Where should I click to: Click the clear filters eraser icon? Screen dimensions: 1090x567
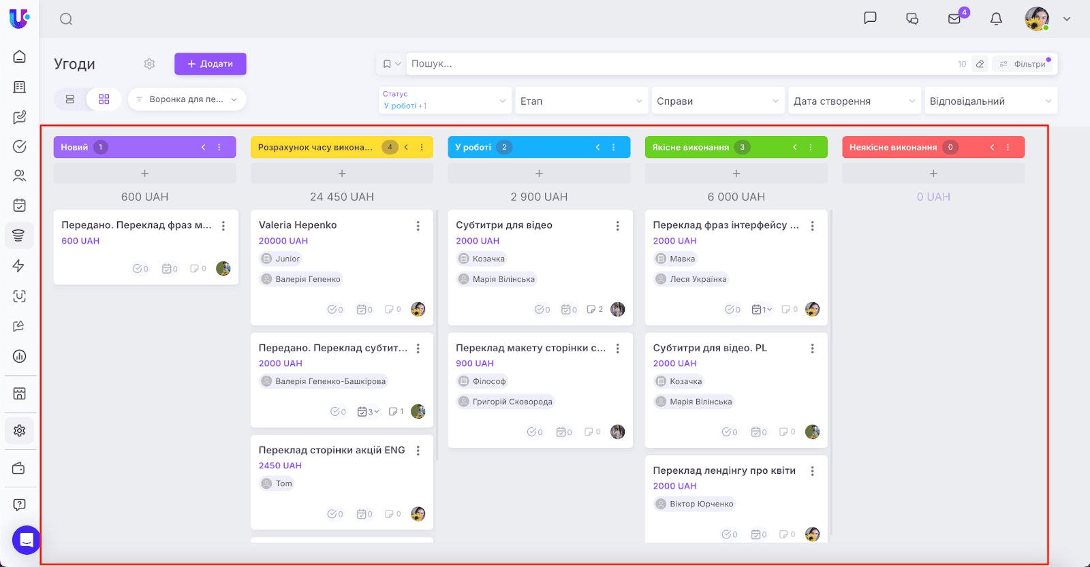980,64
